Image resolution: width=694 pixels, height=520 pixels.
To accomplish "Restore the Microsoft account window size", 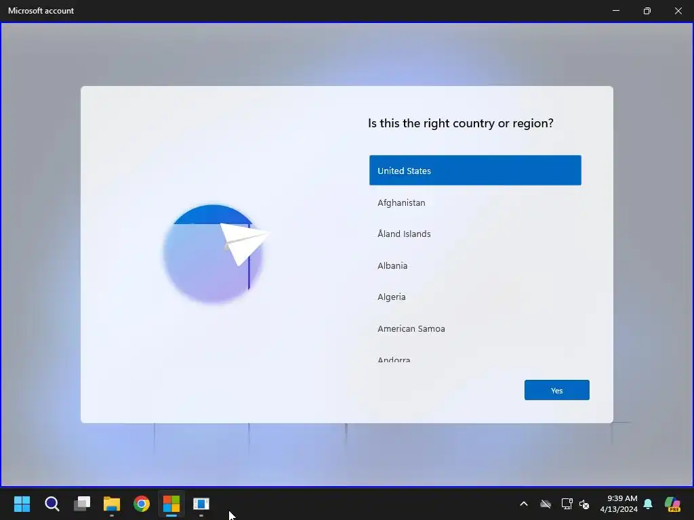I will point(647,11).
